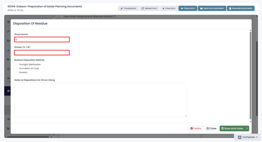Click the dialog vertical scrollbar
The width and height of the screenshot is (262, 142).
[x=250, y=75]
